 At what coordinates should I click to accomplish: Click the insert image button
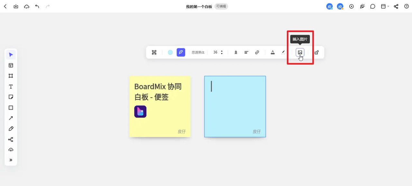coord(300,52)
